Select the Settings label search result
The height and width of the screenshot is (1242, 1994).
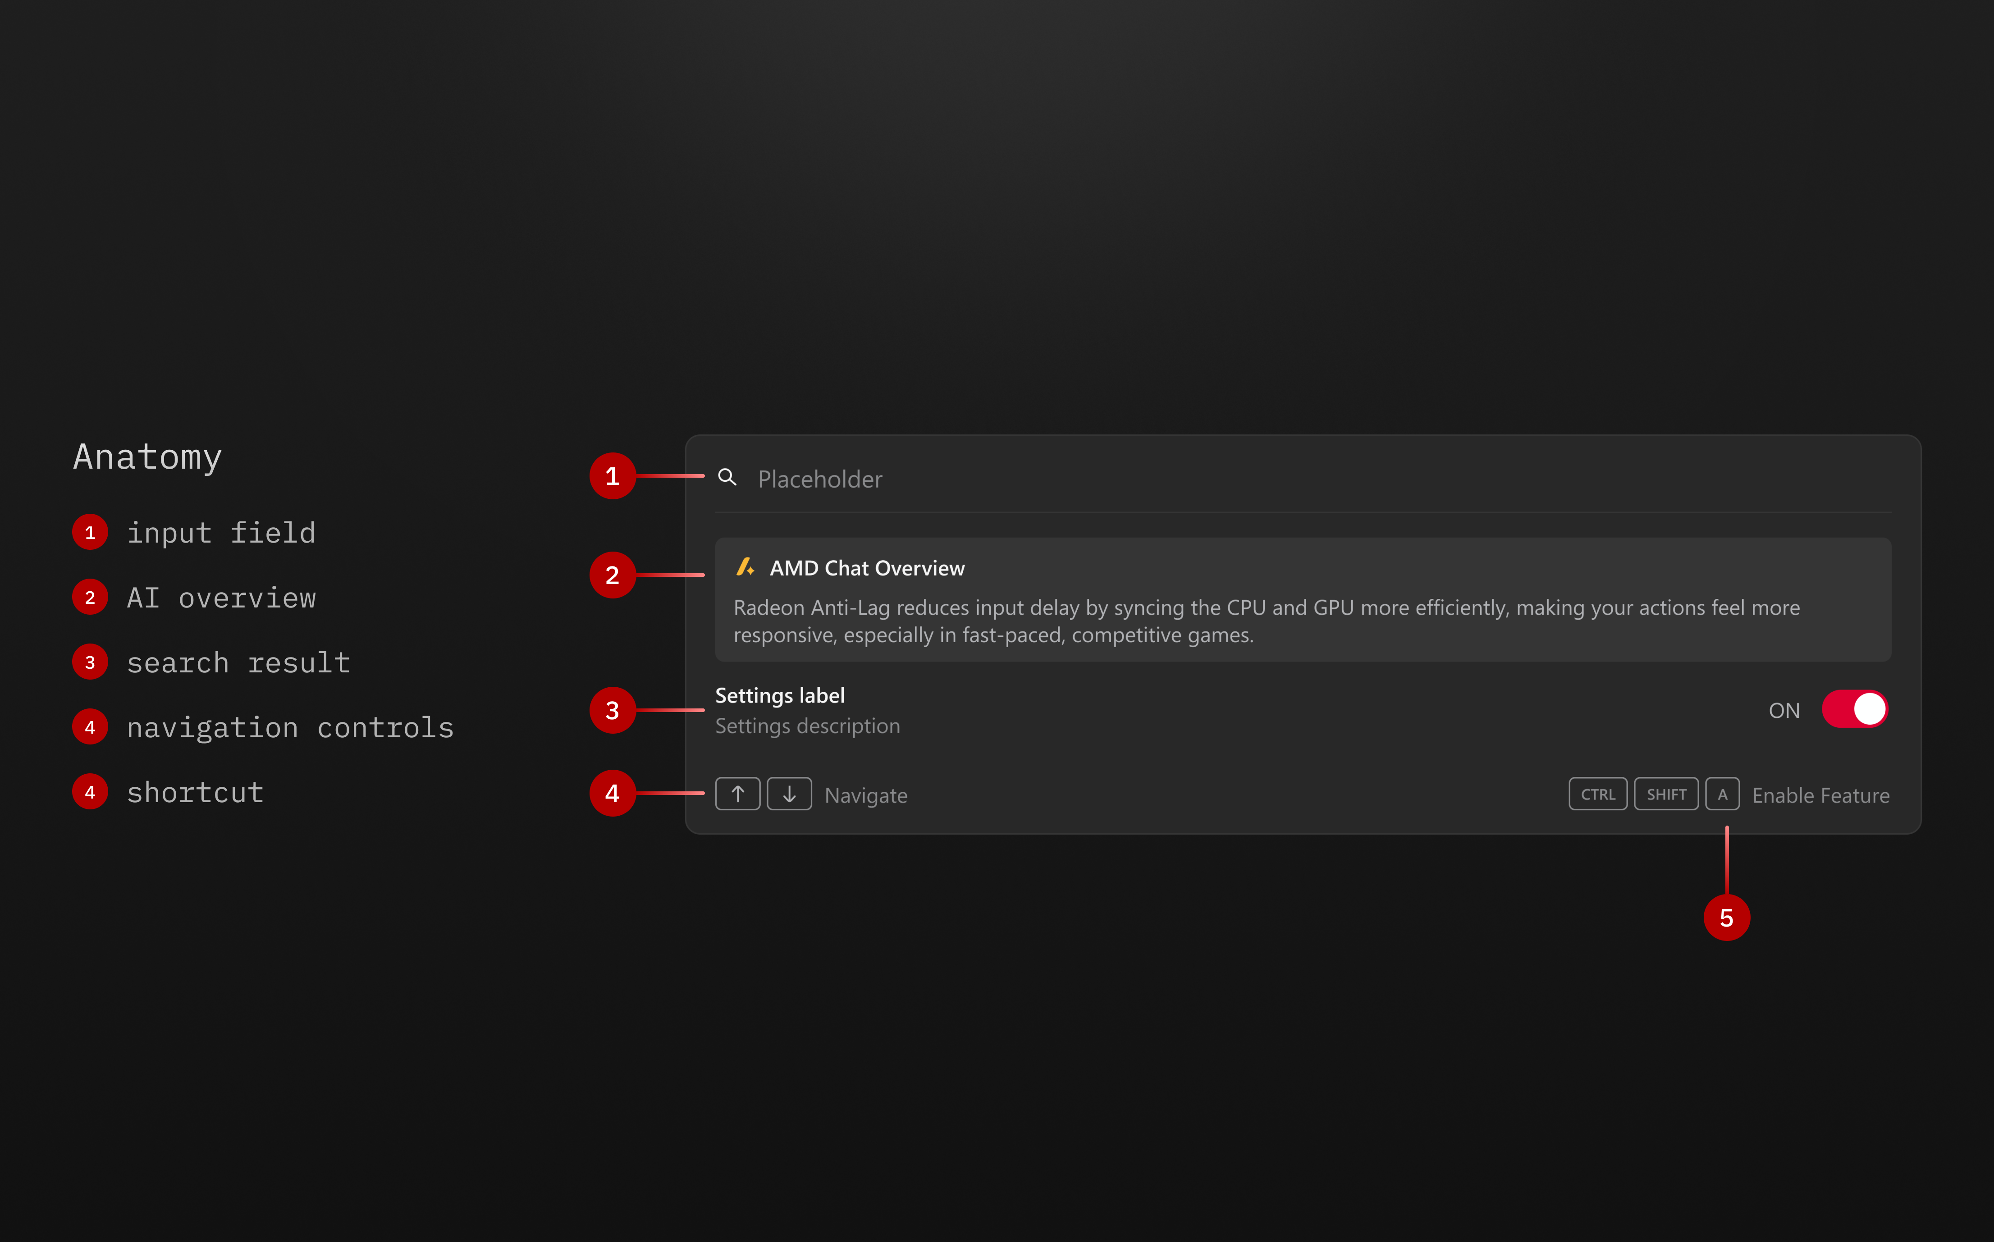coord(780,696)
